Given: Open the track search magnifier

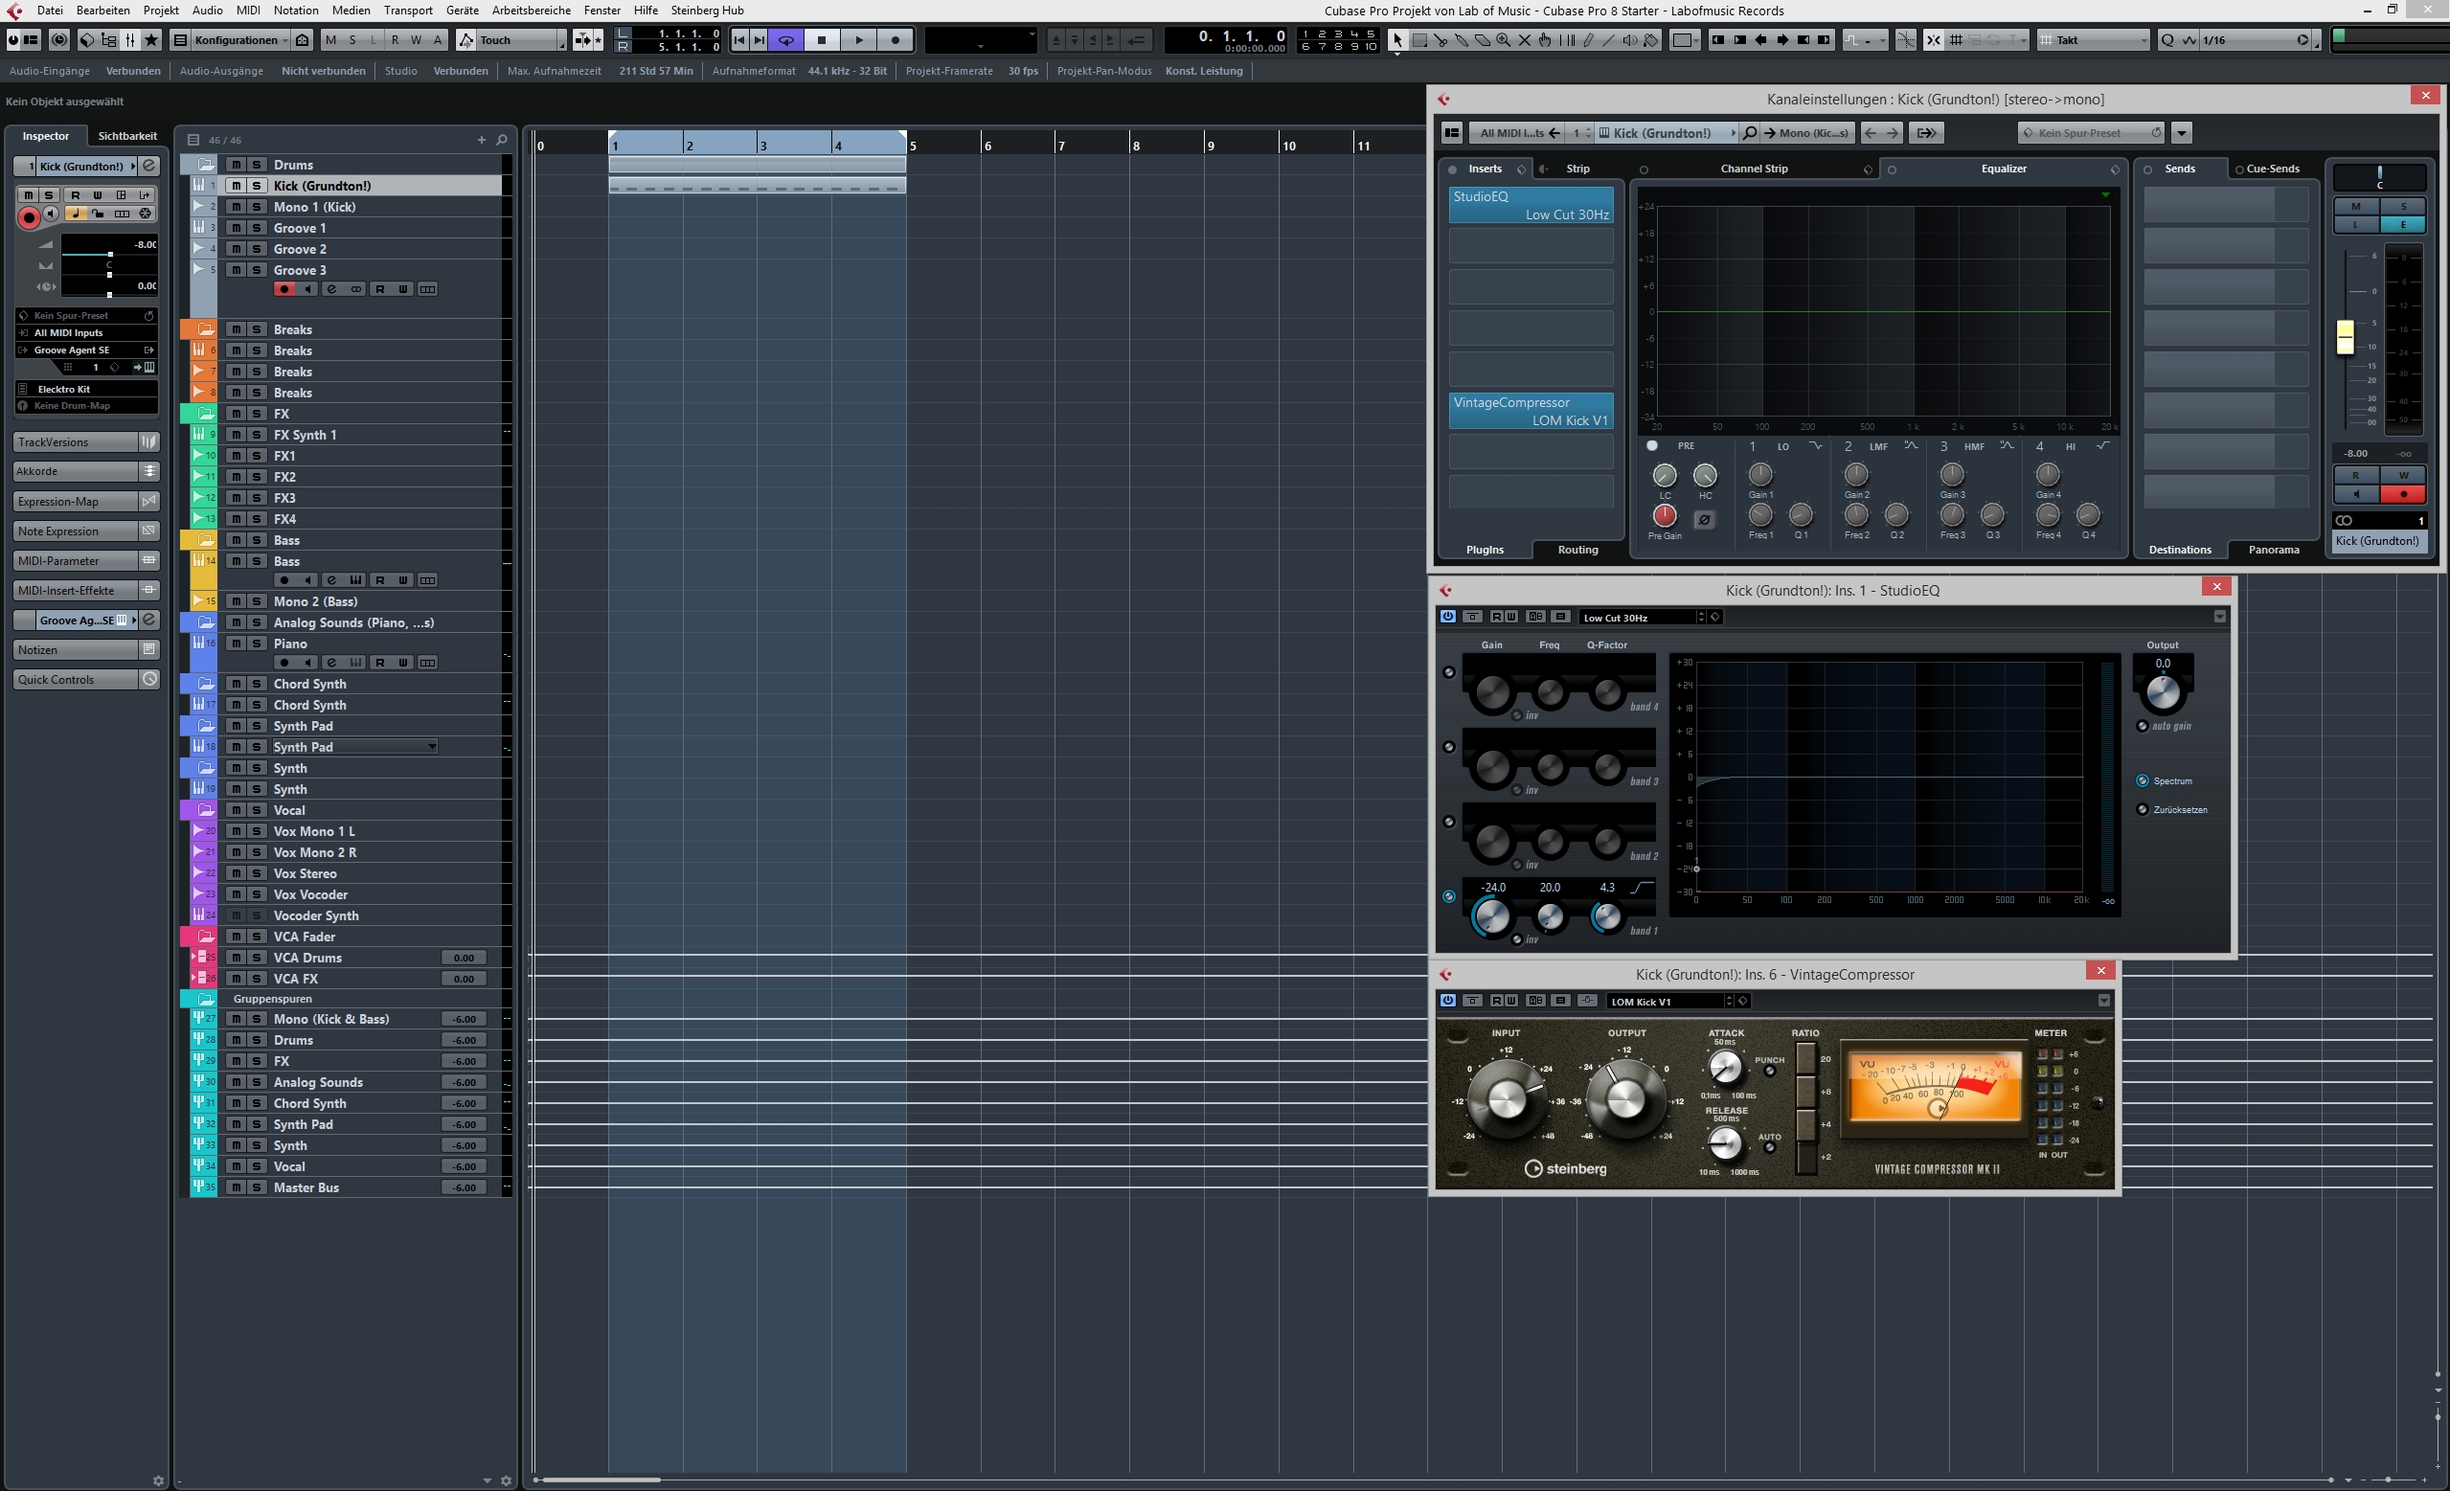Looking at the screenshot, I should [502, 140].
